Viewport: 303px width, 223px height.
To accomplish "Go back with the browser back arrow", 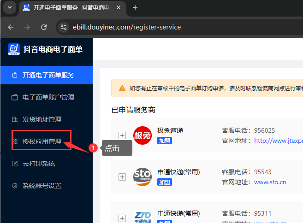I will coord(11,27).
